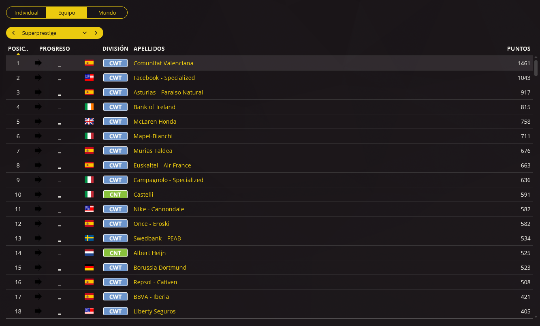Click German flag in Borussia Dortmund row
This screenshot has width=540, height=326.
(x=89, y=267)
